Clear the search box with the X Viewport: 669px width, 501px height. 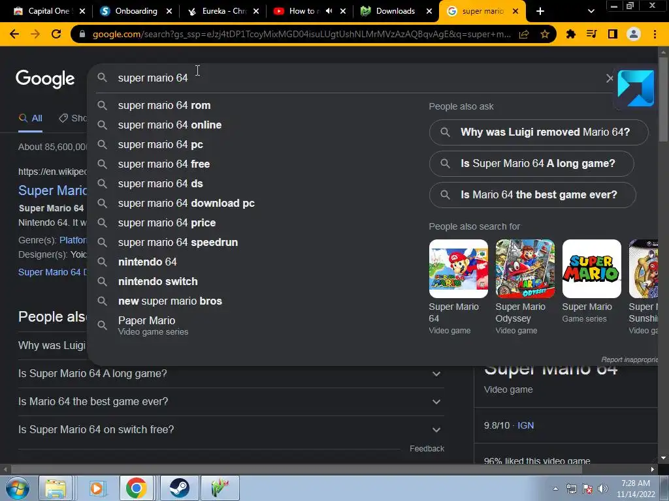[x=610, y=78]
